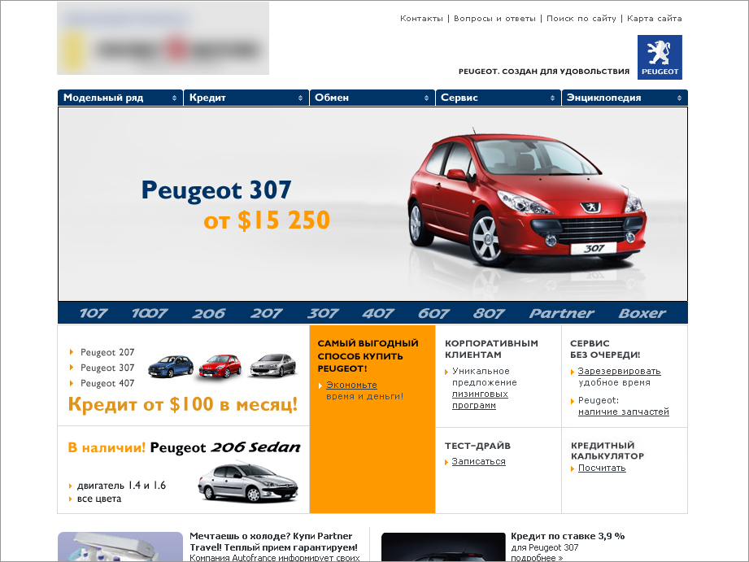Open Peugeot 407 credit list item

[x=107, y=383]
